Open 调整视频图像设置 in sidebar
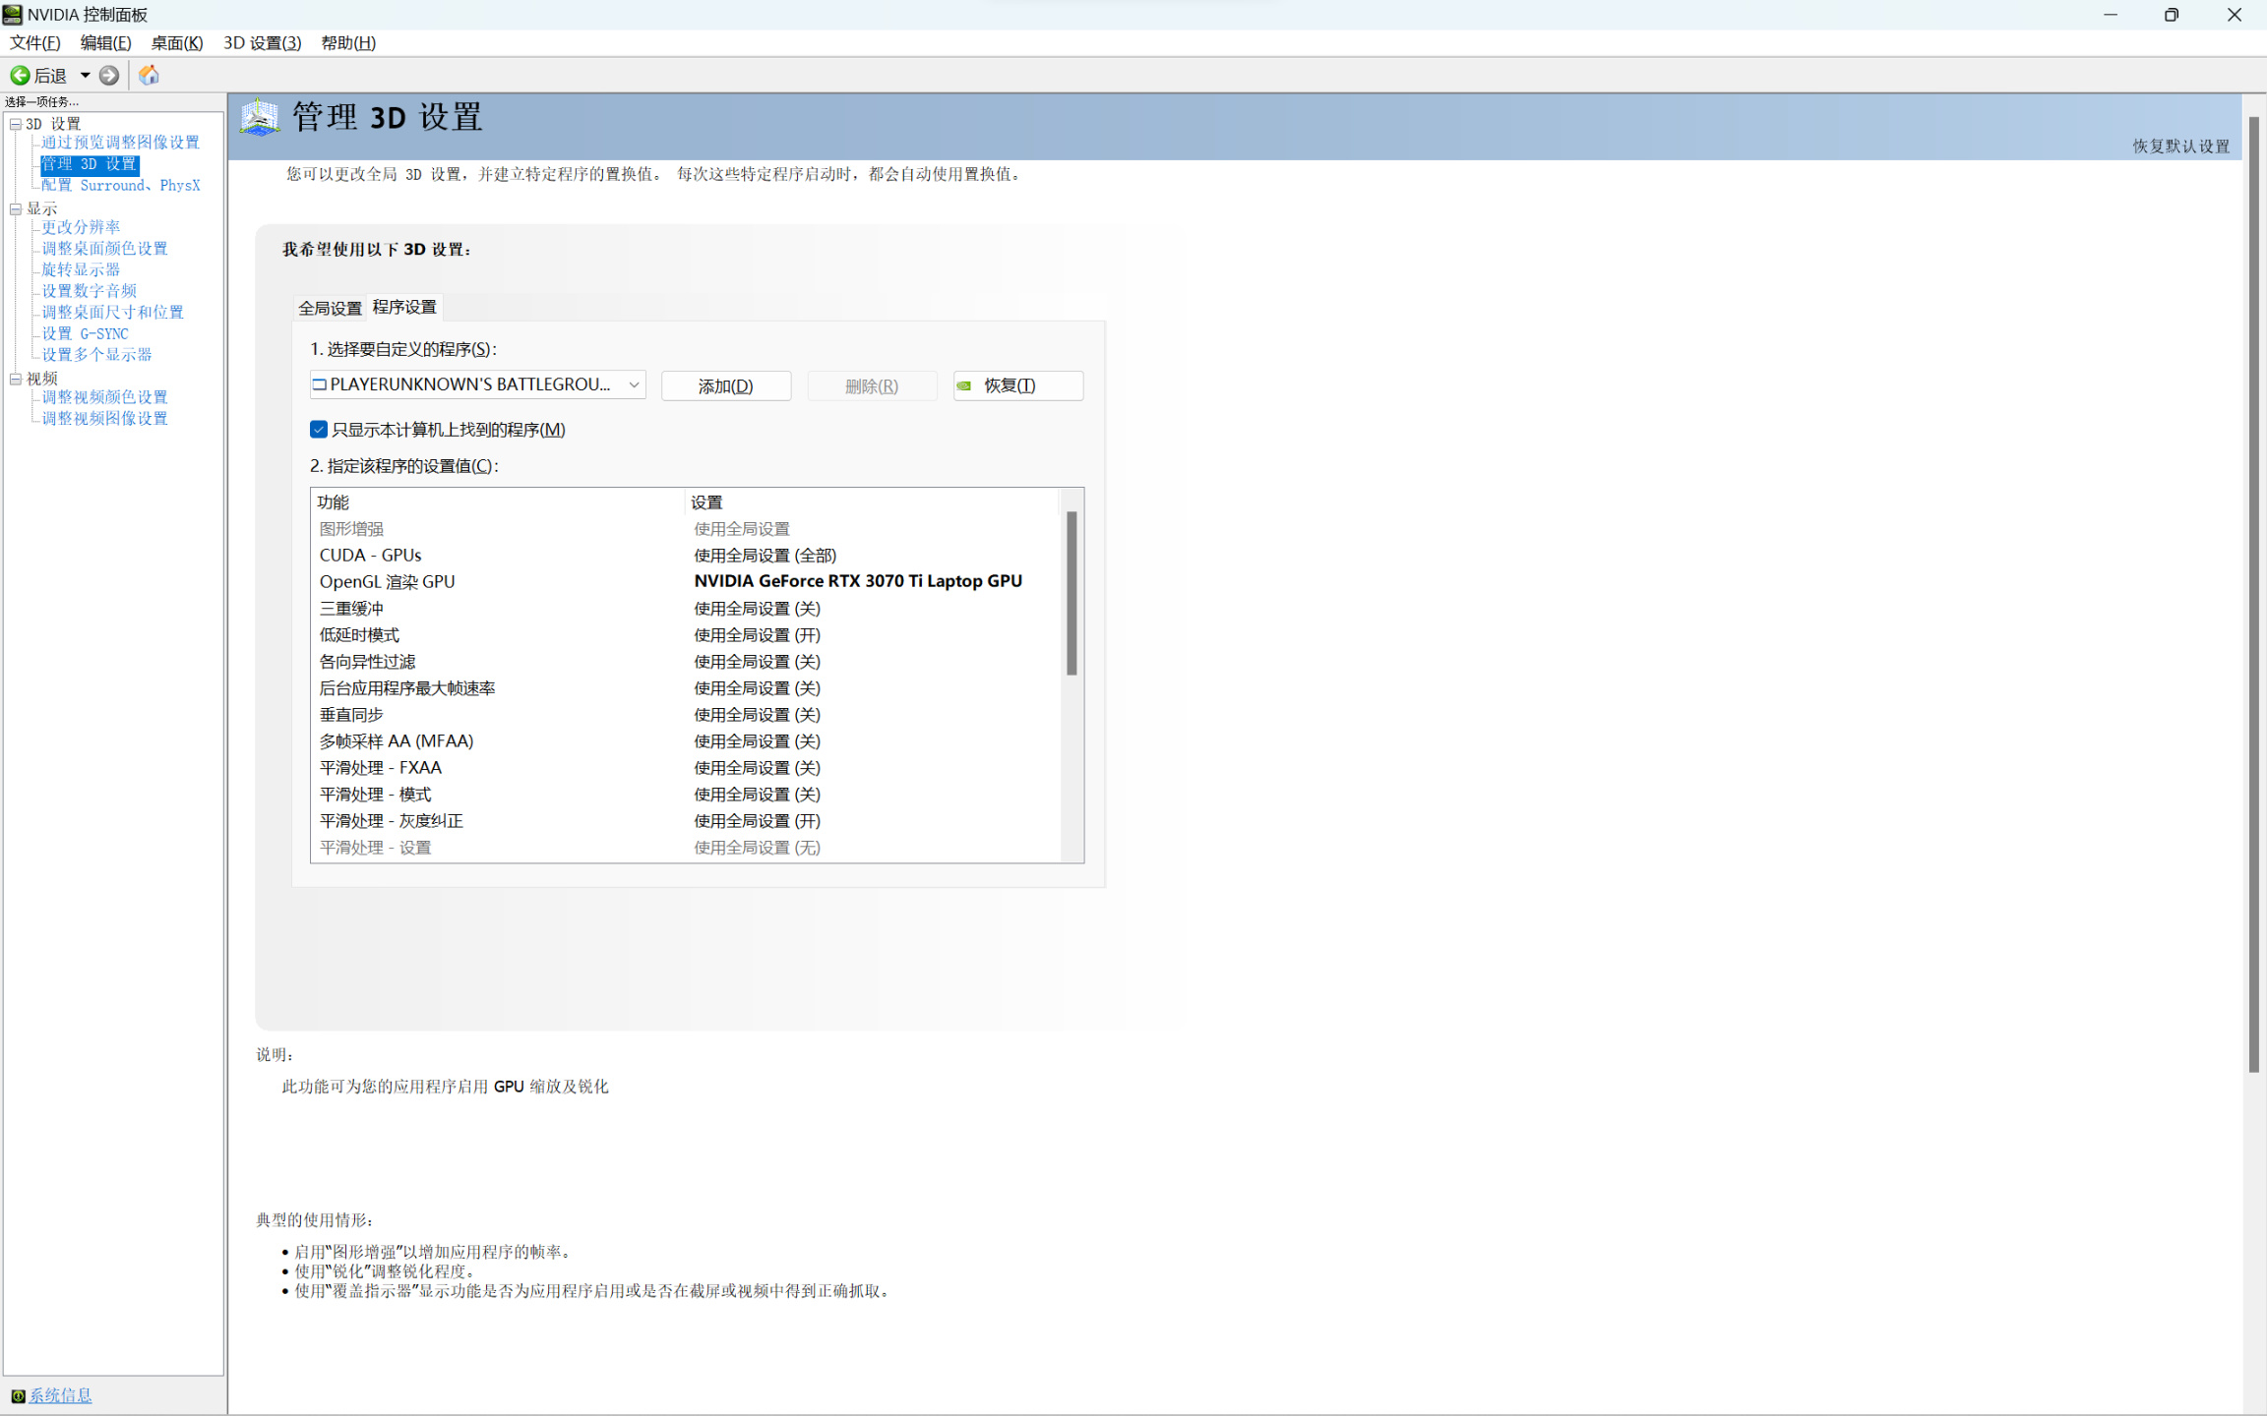2267x1416 pixels. pos(104,418)
